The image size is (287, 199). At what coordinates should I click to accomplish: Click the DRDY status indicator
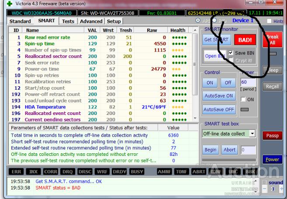click(x=119, y=172)
